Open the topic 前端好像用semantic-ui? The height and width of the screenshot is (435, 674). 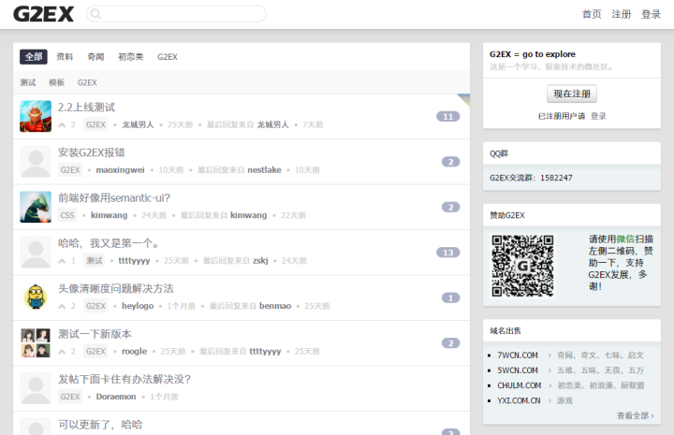click(x=114, y=197)
